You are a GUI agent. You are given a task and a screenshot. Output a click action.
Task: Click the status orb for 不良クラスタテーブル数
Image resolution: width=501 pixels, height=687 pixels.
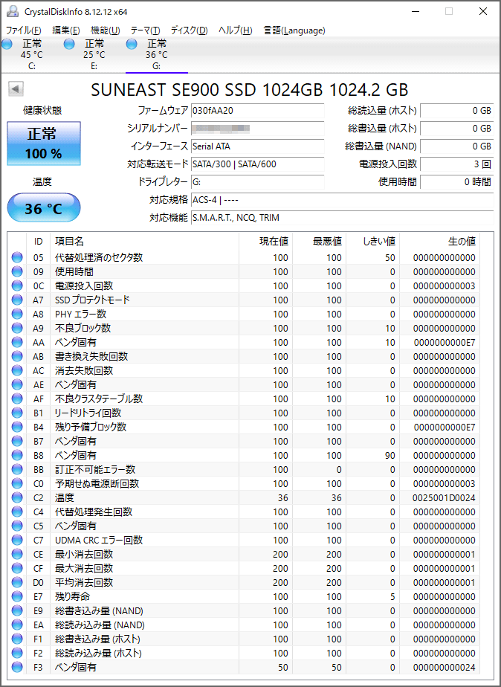[17, 399]
